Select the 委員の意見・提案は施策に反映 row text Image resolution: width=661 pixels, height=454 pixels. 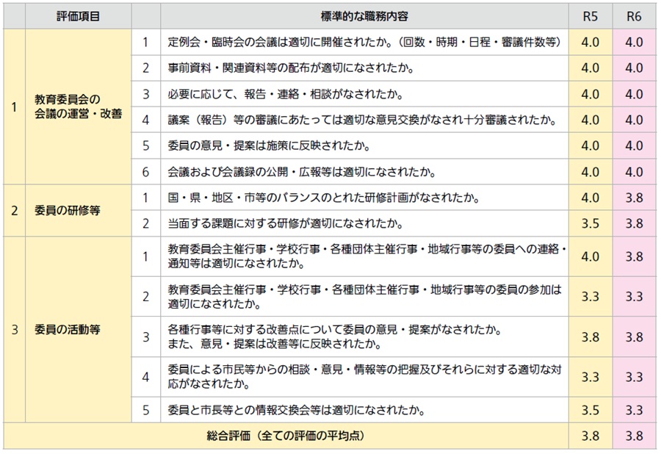coord(269,145)
